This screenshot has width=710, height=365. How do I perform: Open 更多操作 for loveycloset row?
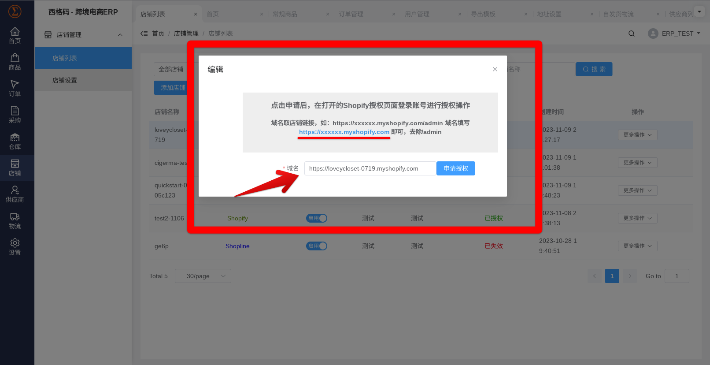637,135
